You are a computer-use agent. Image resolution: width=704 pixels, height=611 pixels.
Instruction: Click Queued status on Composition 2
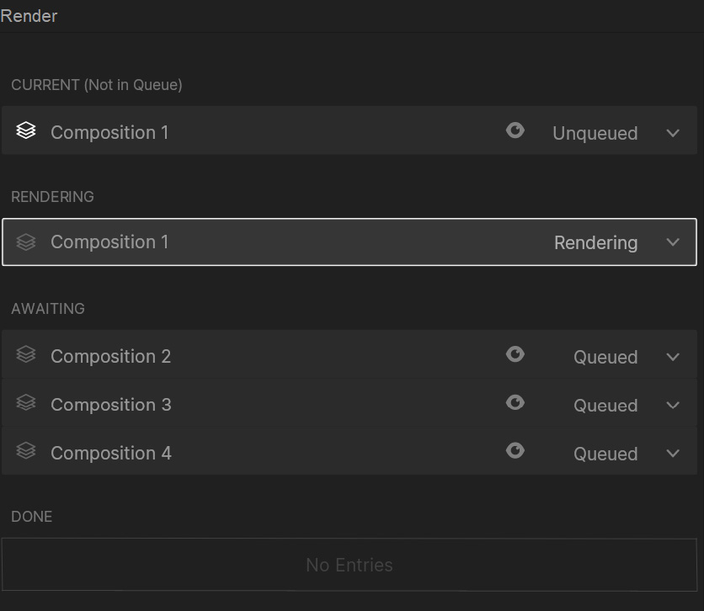tap(605, 357)
